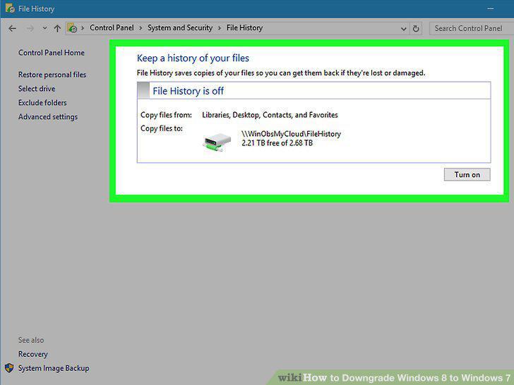Screen dimensions: 514x385
Task: Click the Turn on button
Action: (467, 174)
